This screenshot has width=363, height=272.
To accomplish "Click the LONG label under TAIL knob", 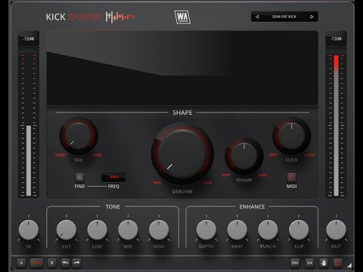I will tap(97, 155).
